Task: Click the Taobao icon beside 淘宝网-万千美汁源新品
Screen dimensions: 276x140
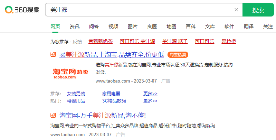Action: 53,115
